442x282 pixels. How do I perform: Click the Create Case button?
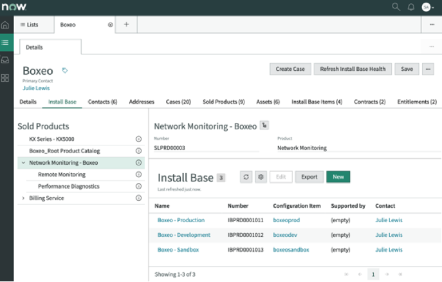coord(290,69)
